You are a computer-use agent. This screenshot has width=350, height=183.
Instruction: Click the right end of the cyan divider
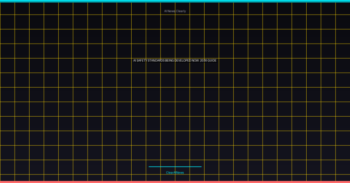pos(201,167)
